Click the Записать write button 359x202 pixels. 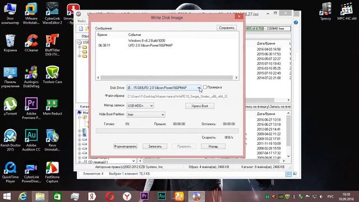click(x=155, y=146)
